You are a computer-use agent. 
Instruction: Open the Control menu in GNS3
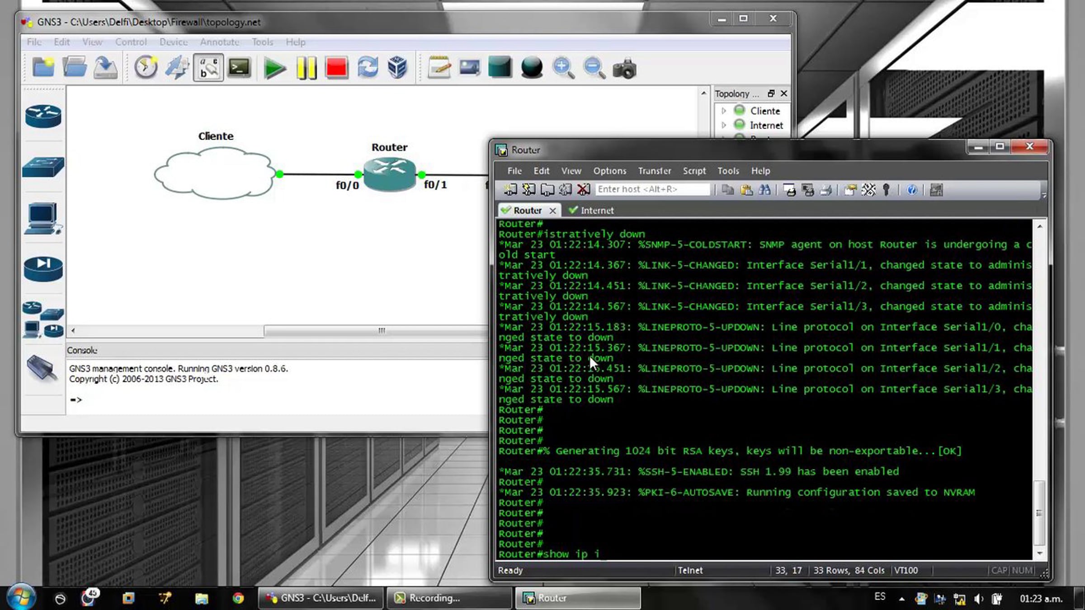[131, 42]
